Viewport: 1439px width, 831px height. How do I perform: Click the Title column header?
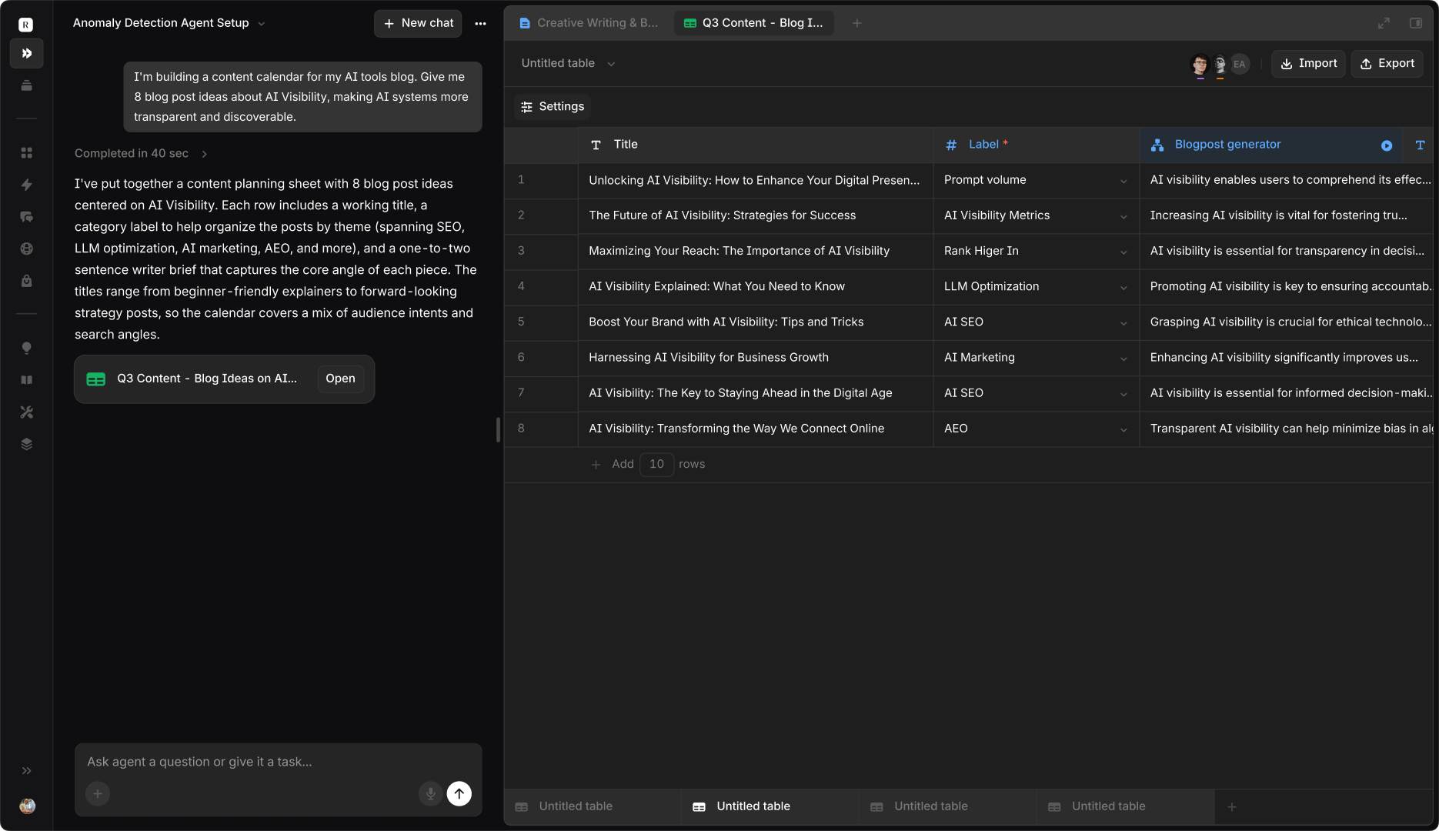pyautogui.click(x=756, y=145)
